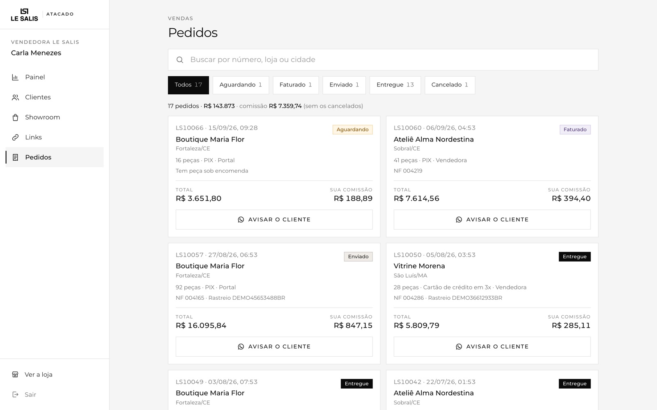Click WhatsApp icon on order LS10066
This screenshot has height=410, width=657.
pos(241,220)
